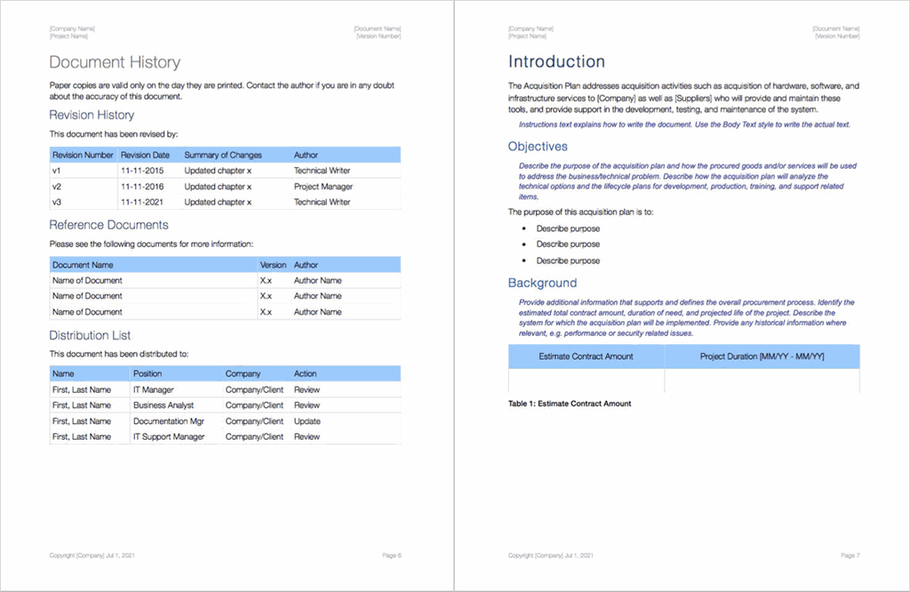Select the Document History heading
The height and width of the screenshot is (592, 910).
115,62
